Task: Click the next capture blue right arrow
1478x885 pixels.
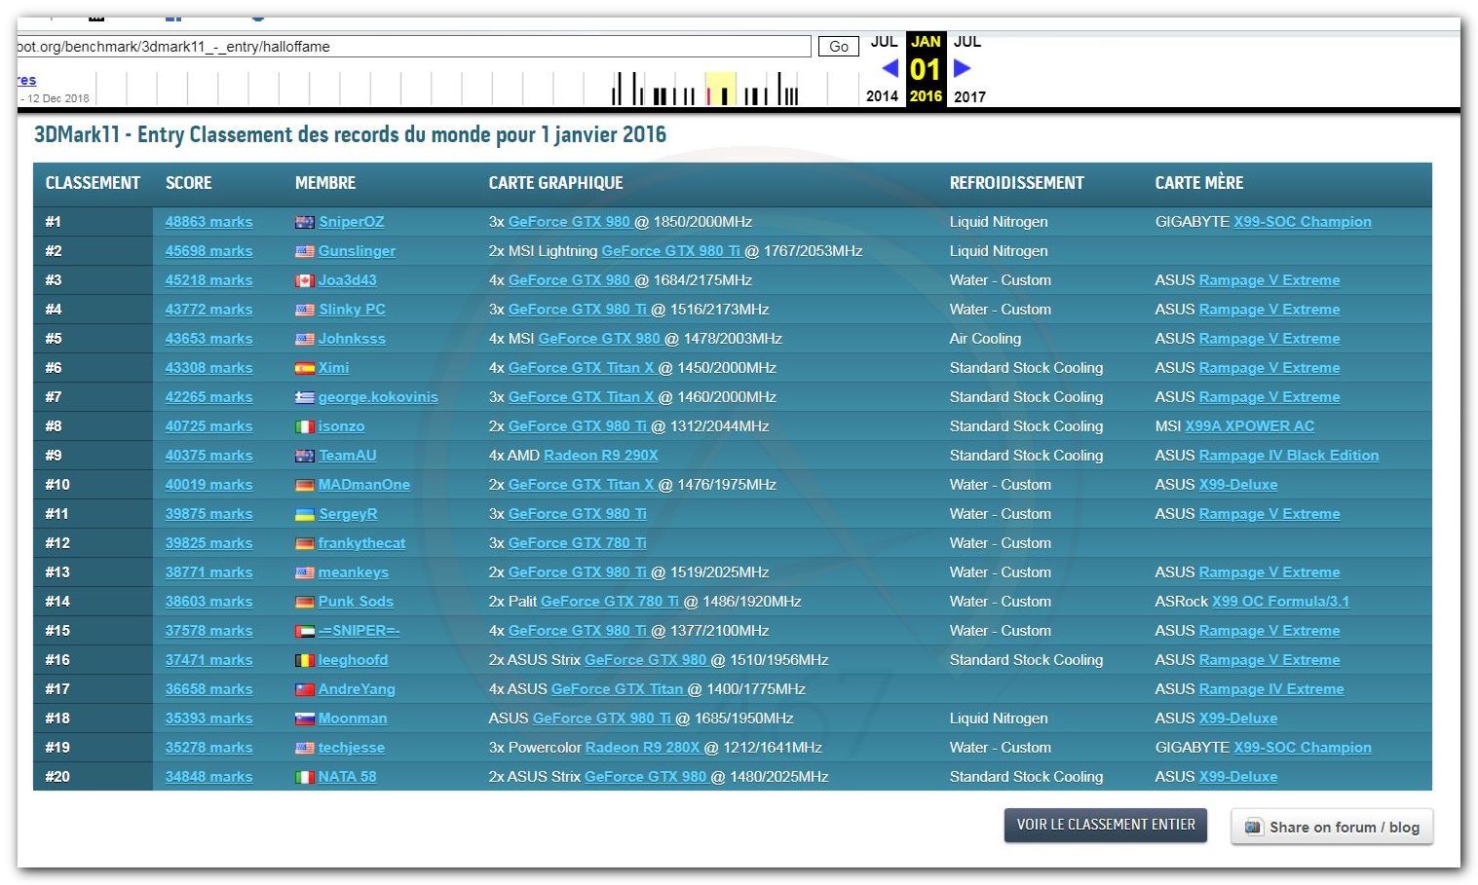Action: [x=962, y=68]
